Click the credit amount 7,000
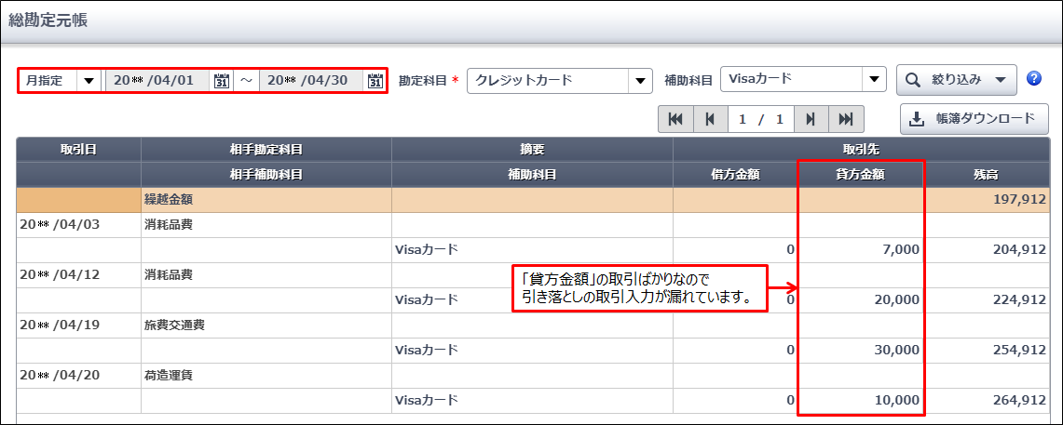Viewport: 1063px width, 425px height. point(900,250)
